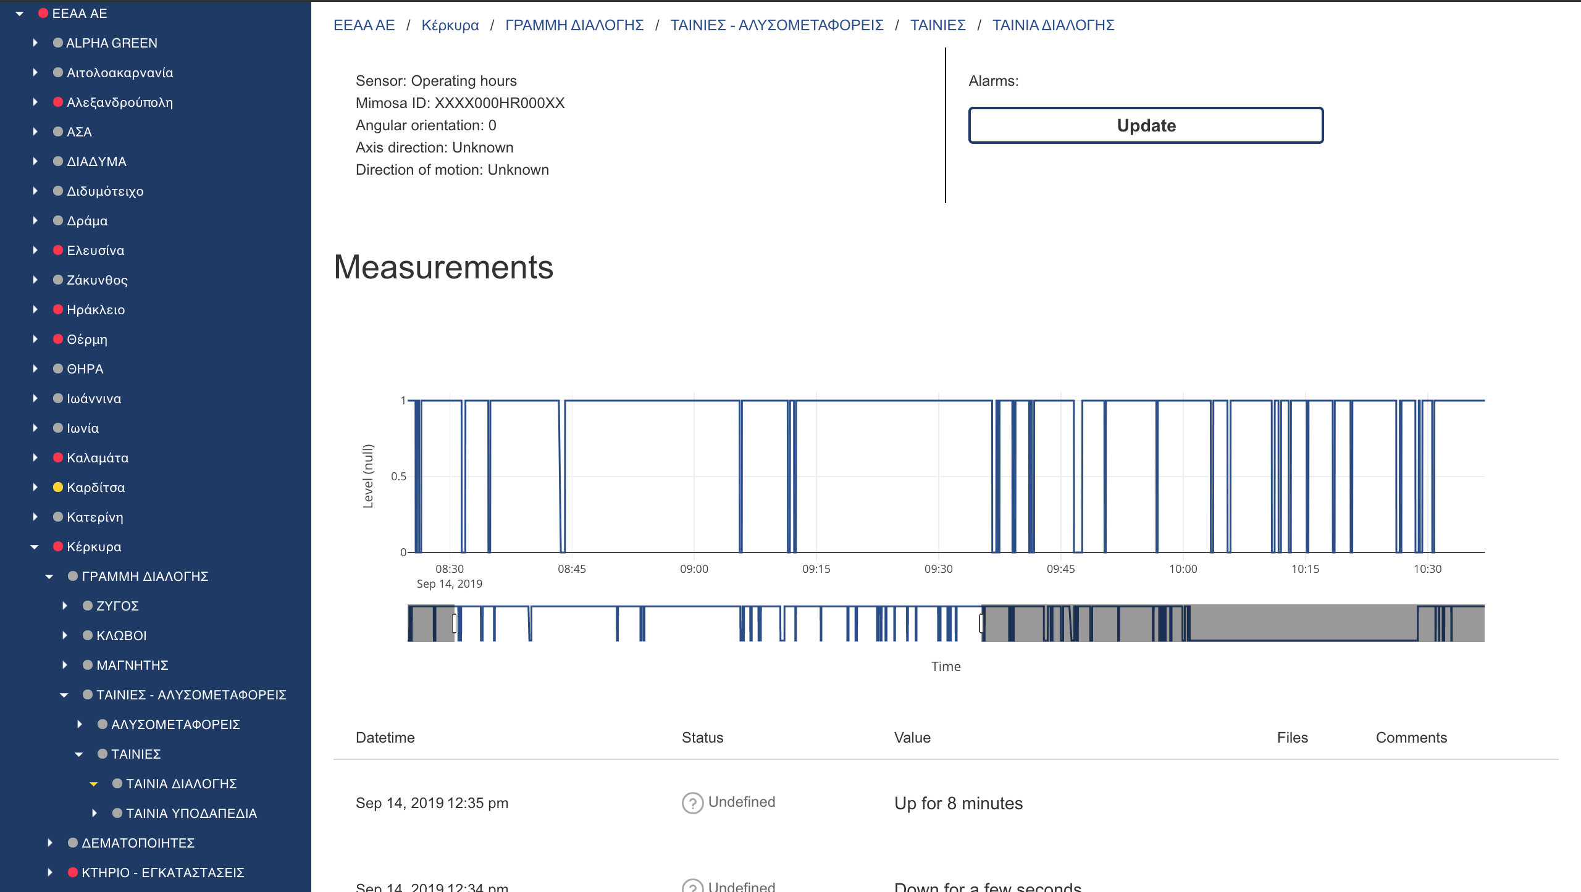Collapse the ΓΡΑΜΜΗ ΔΙΑΛΟΓΗΣ tree node
The height and width of the screenshot is (892, 1581).
[x=49, y=577]
